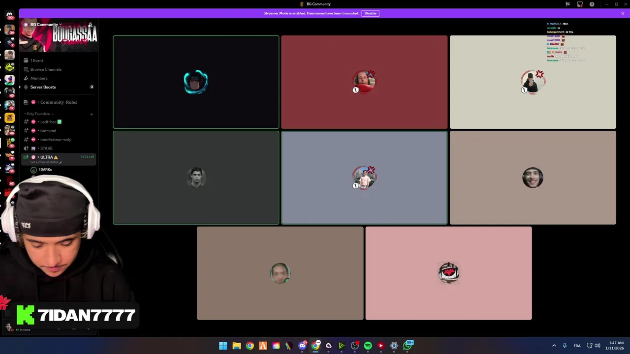This screenshot has height=354, width=630.
Task: Click the microphone icon in system tray
Action: point(565,346)
